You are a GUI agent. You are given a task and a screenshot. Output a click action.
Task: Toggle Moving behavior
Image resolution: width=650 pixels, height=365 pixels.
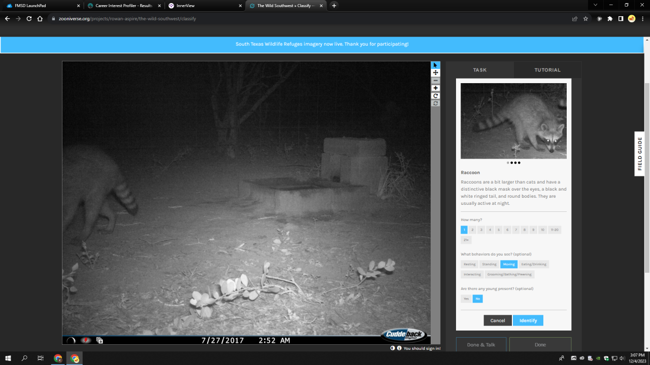pyautogui.click(x=509, y=264)
